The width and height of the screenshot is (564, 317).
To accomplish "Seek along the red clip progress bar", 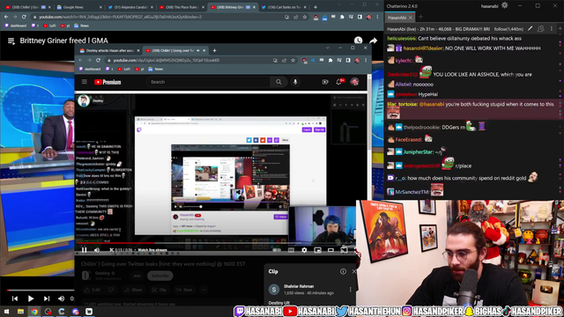I will click(216, 243).
